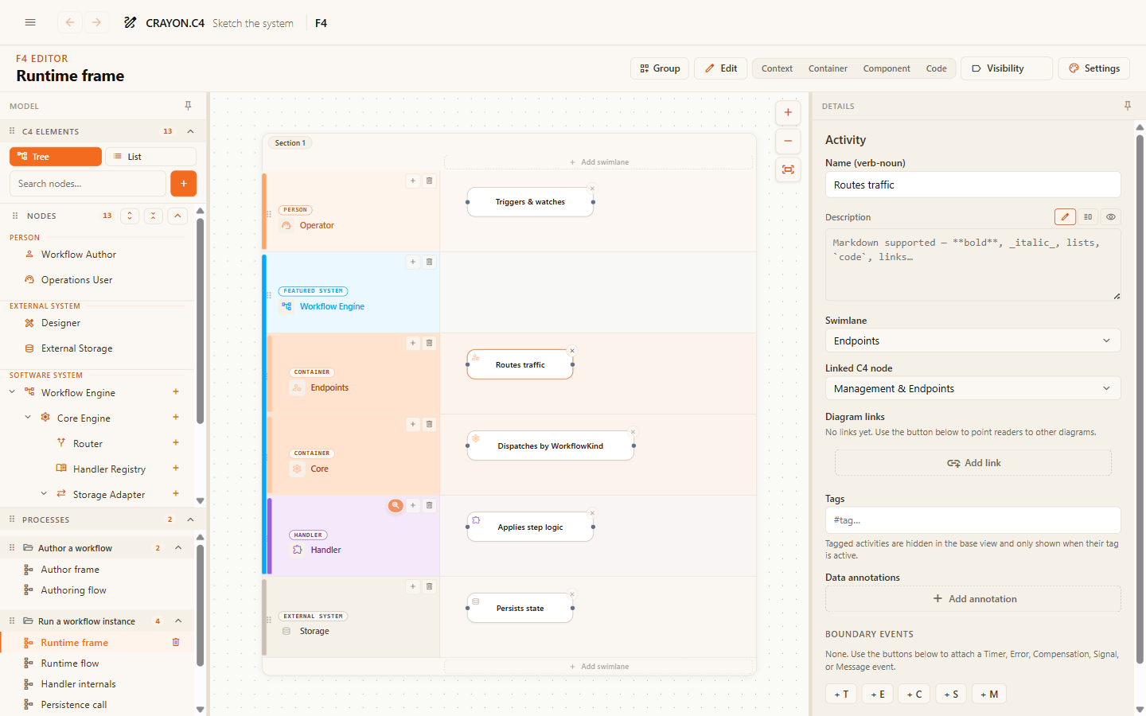This screenshot has width=1146, height=716.
Task: Remove the Routes traffic activity with its X
Action: [571, 351]
